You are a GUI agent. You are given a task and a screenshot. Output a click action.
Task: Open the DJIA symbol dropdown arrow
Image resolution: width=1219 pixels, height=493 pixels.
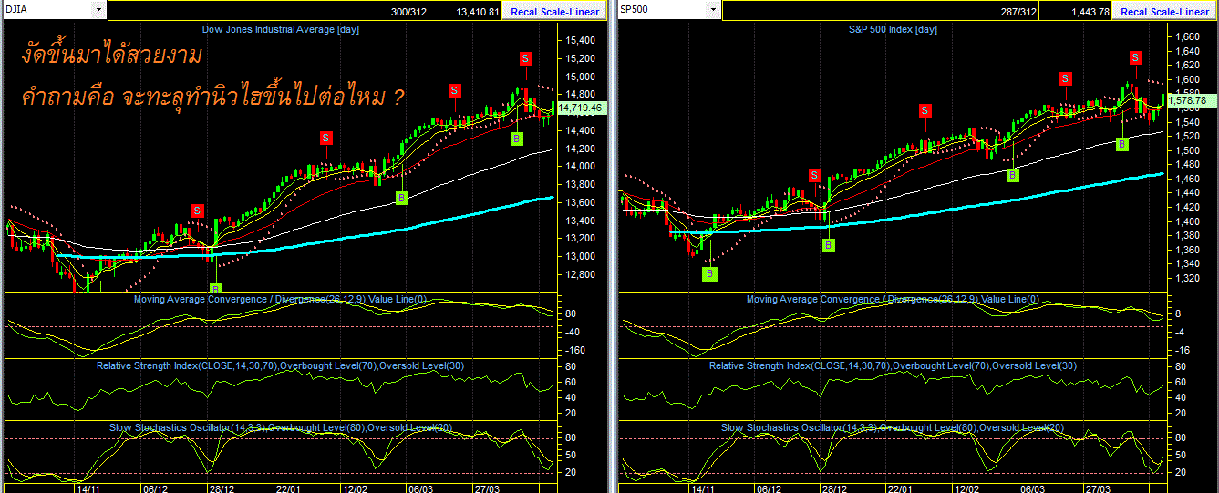click(98, 10)
